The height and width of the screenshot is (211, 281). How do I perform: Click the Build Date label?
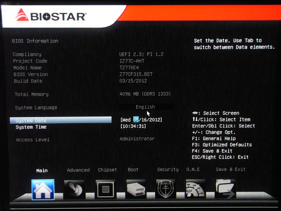pyautogui.click(x=28, y=81)
